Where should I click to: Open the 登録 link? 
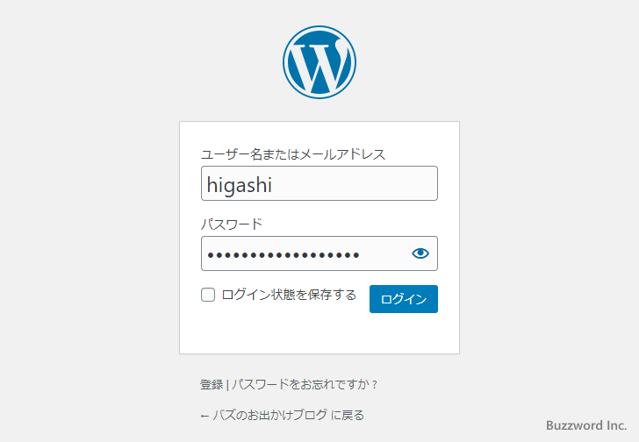click(212, 384)
